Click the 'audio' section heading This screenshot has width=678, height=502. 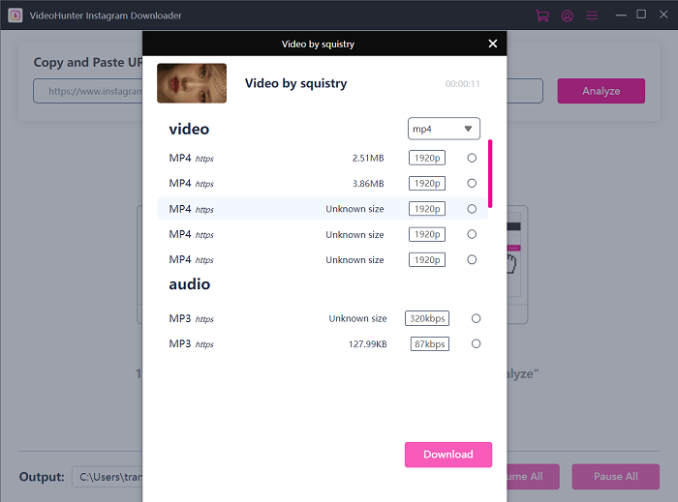190,284
